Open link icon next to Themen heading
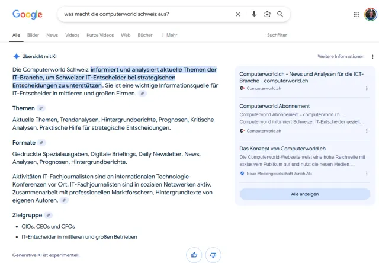 click(x=41, y=108)
